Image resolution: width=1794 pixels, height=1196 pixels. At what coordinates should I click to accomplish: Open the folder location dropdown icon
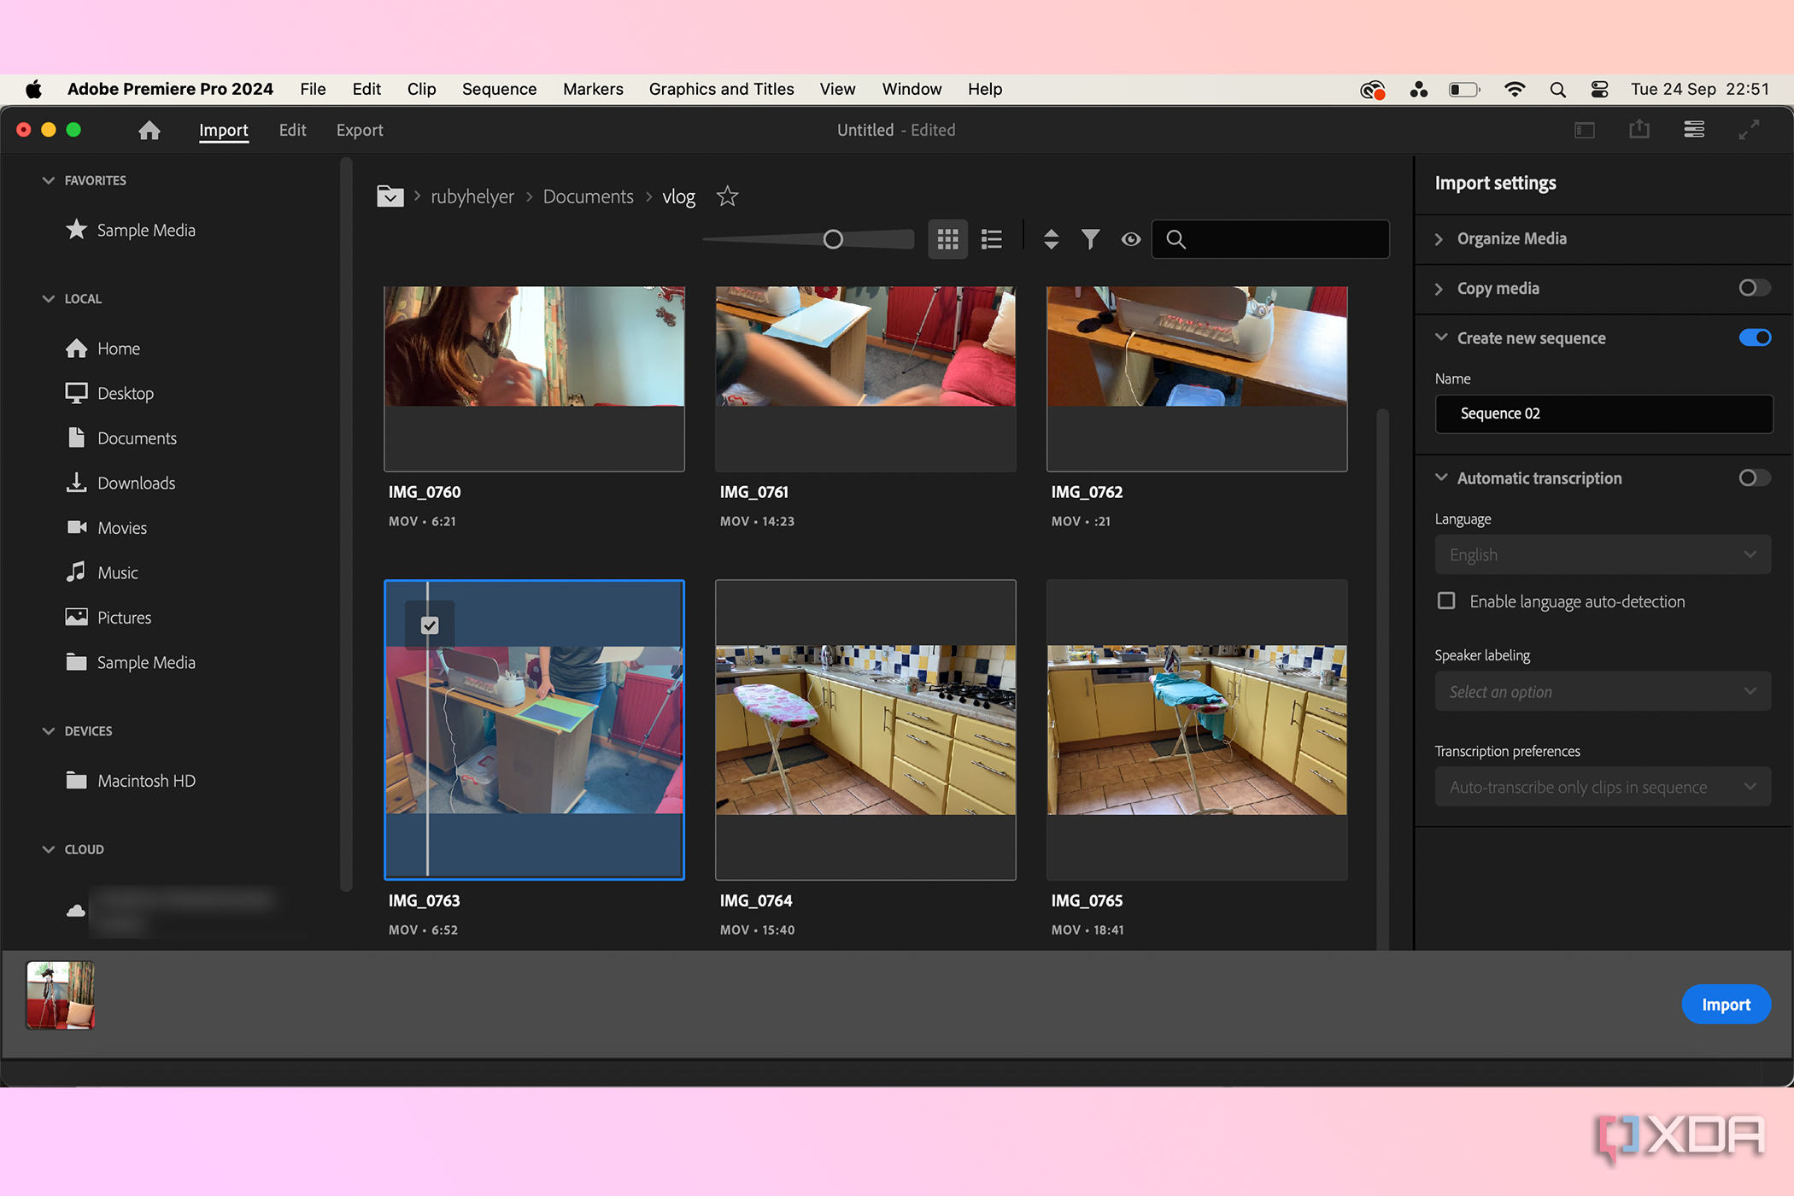[390, 196]
